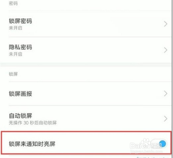Tap the 锁屏来通知时亮屏 label text

(32, 144)
